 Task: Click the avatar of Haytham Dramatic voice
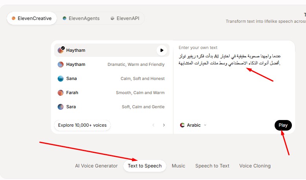(60, 64)
